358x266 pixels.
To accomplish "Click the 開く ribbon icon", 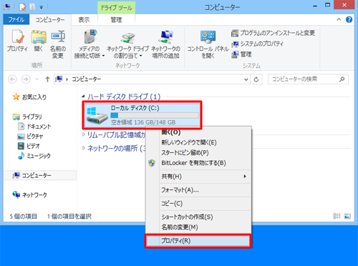I will coord(39,41).
